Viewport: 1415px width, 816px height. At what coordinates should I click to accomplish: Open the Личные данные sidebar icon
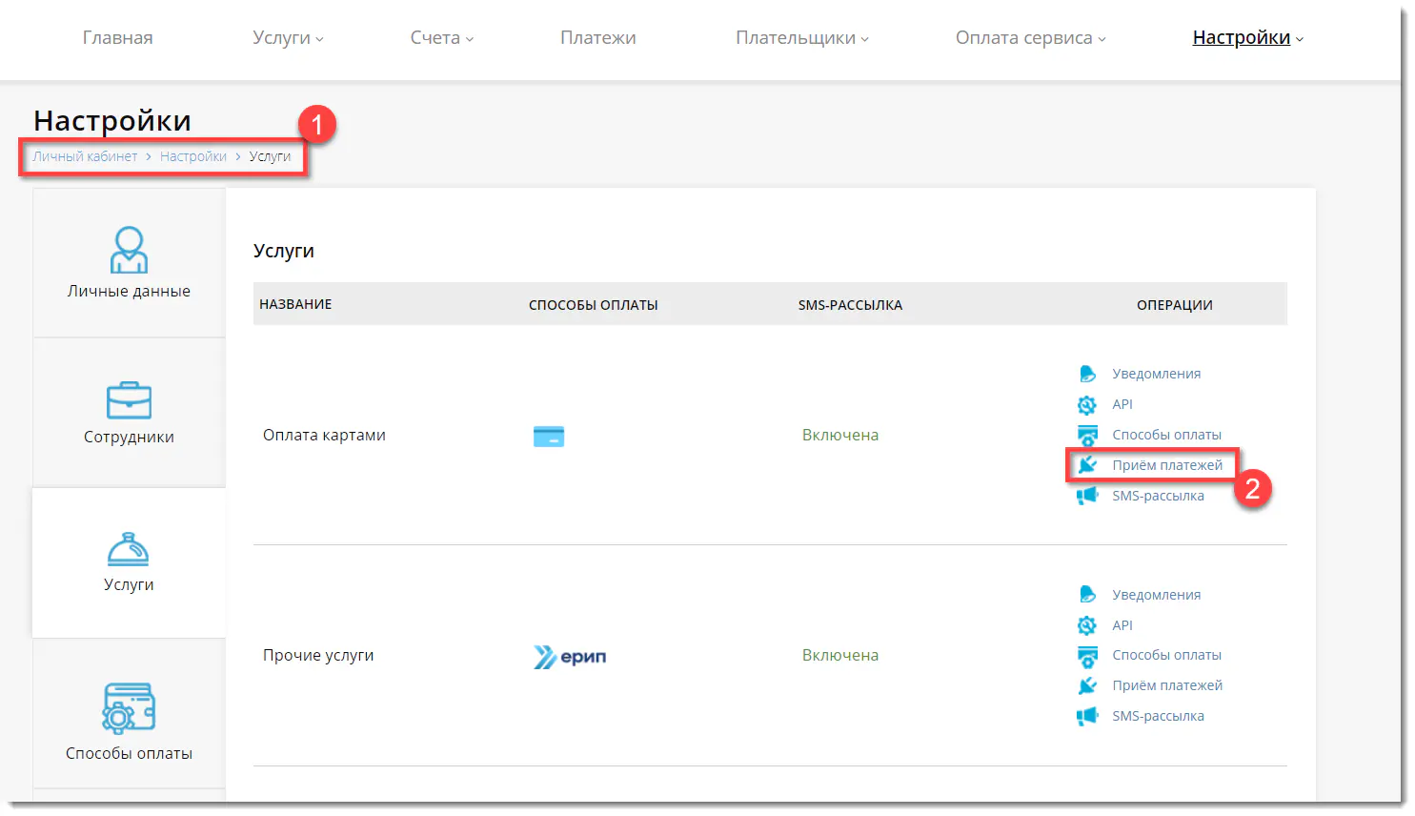point(129,250)
